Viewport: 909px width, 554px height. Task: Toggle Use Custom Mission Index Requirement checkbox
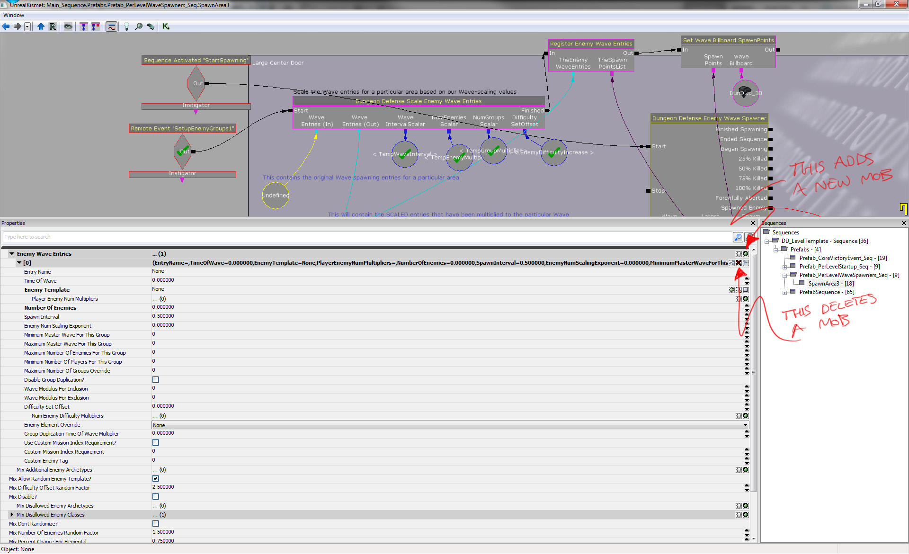click(x=156, y=443)
